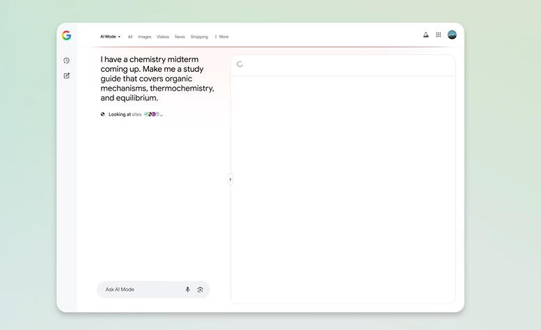The width and height of the screenshot is (541, 330).
Task: Click globe icon beside Looking at
Action: click(102, 114)
